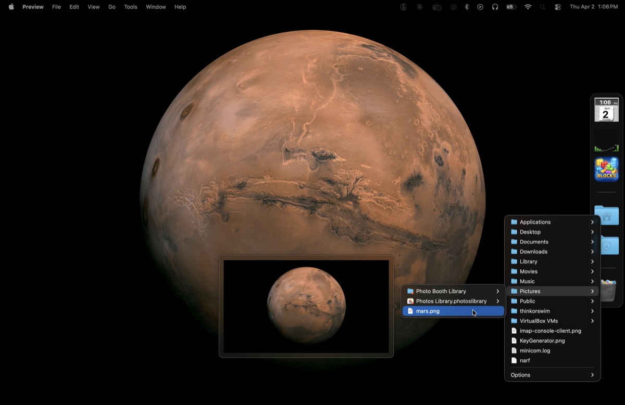This screenshot has height=405, width=625.
Task: Open the Trash in the Dock
Action: [x=608, y=291]
